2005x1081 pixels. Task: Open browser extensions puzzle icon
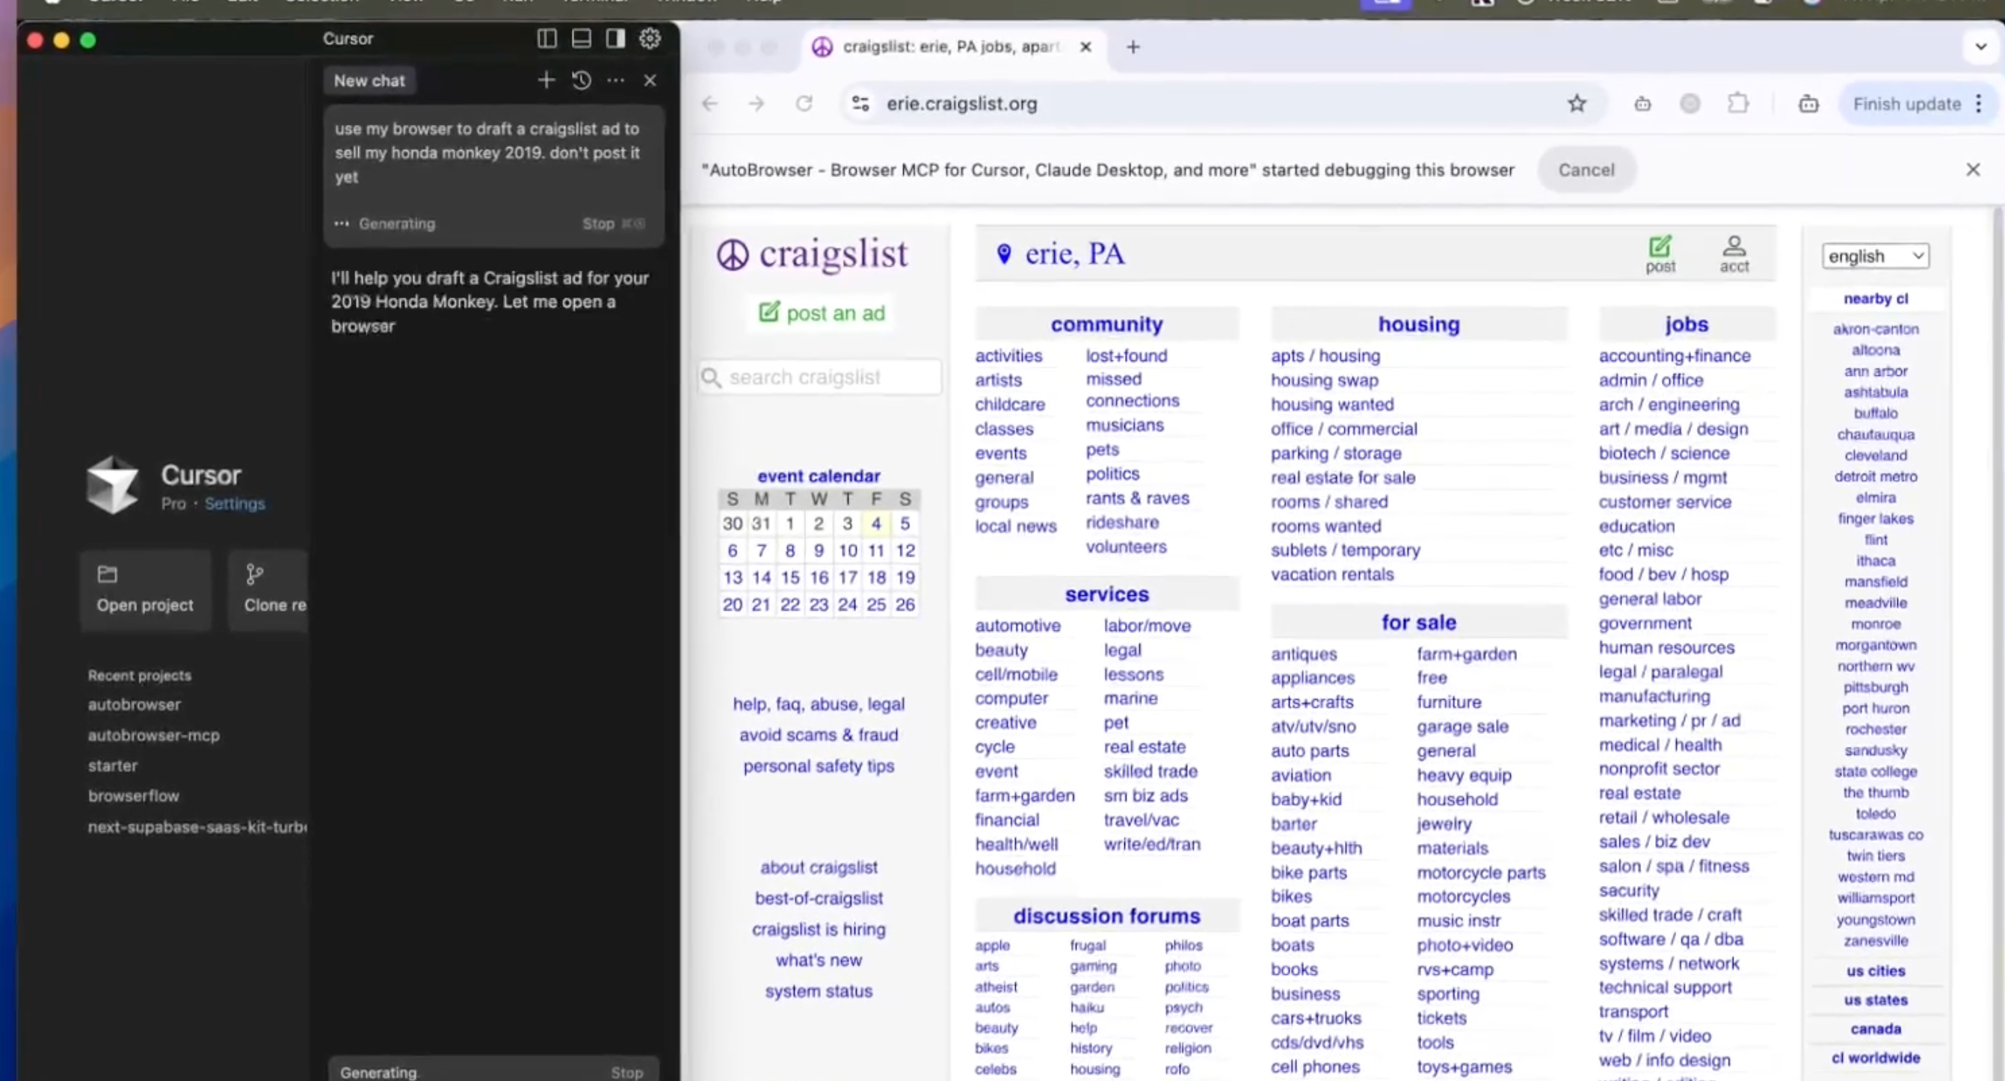point(1737,103)
